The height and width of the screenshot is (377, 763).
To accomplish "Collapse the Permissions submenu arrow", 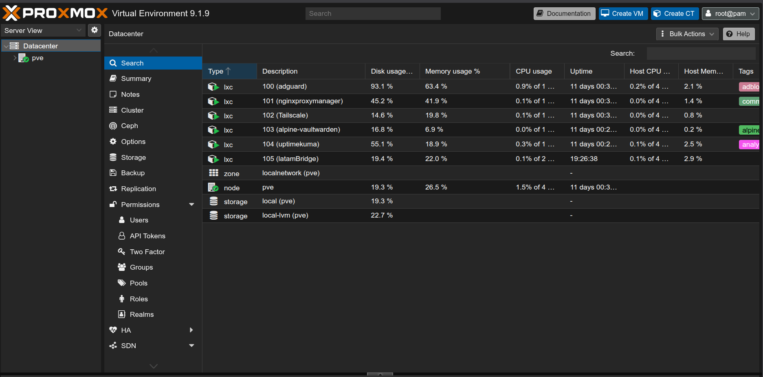I will [x=191, y=204].
